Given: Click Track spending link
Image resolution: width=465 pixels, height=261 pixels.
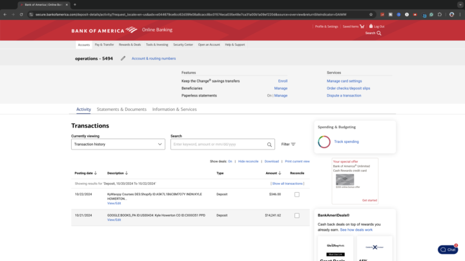Looking at the screenshot, I should tap(346, 142).
